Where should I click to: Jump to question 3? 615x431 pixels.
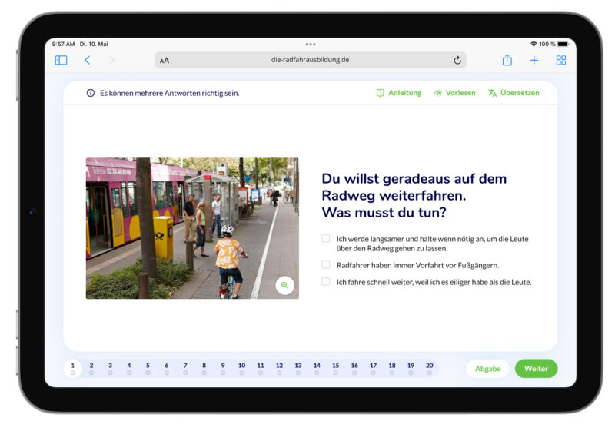click(x=110, y=368)
